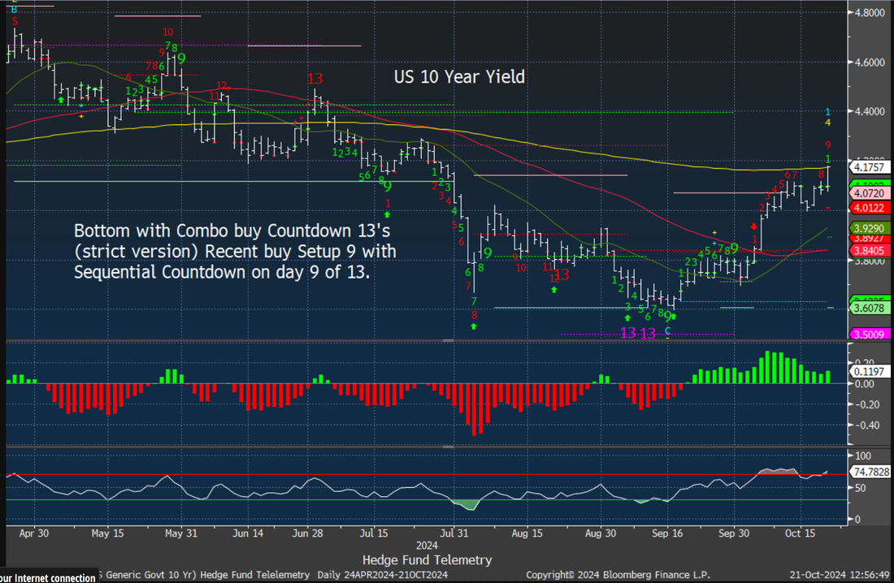Click the Aug 30 date label
This screenshot has height=583, width=894.
pyautogui.click(x=601, y=533)
